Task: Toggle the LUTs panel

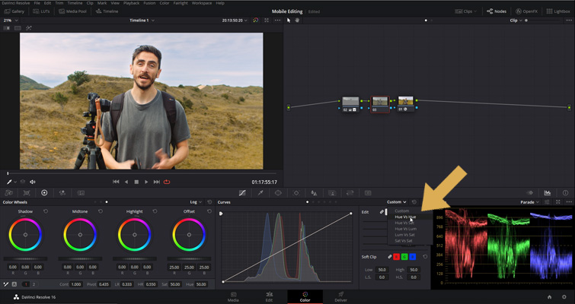Action: pyautogui.click(x=41, y=11)
